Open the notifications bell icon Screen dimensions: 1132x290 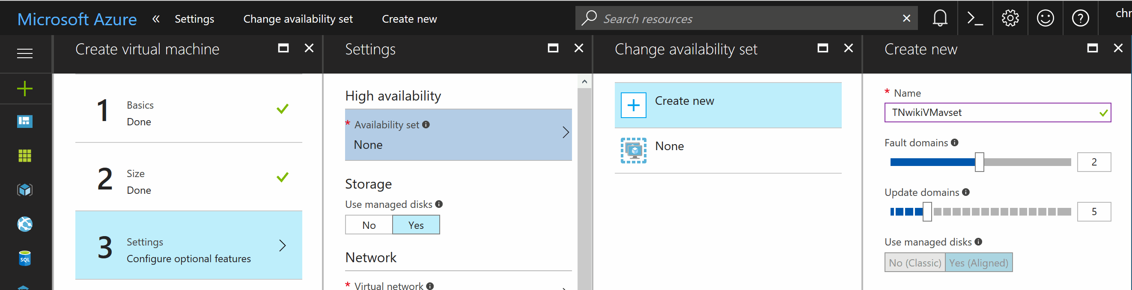(x=939, y=18)
